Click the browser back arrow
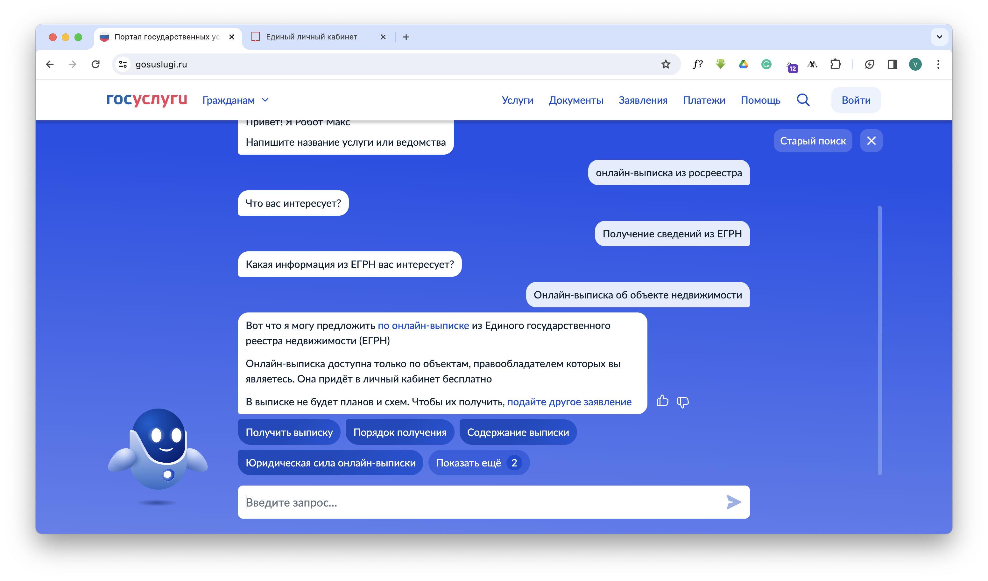988x581 pixels. [50, 64]
